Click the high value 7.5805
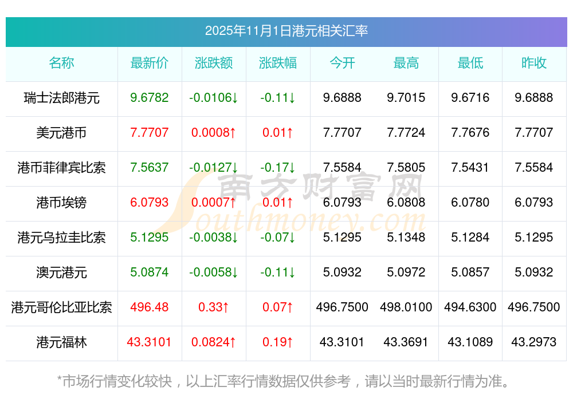Screen dimensions: 573x399 [406, 167]
